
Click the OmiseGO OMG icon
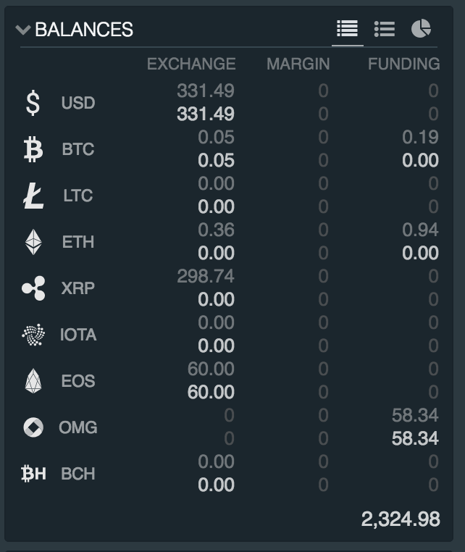pyautogui.click(x=33, y=427)
